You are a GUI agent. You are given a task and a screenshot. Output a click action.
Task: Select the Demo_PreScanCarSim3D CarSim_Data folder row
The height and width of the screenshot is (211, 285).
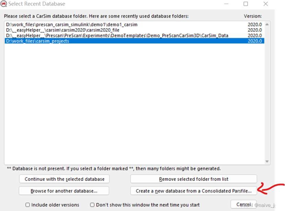pyautogui.click(x=134, y=35)
